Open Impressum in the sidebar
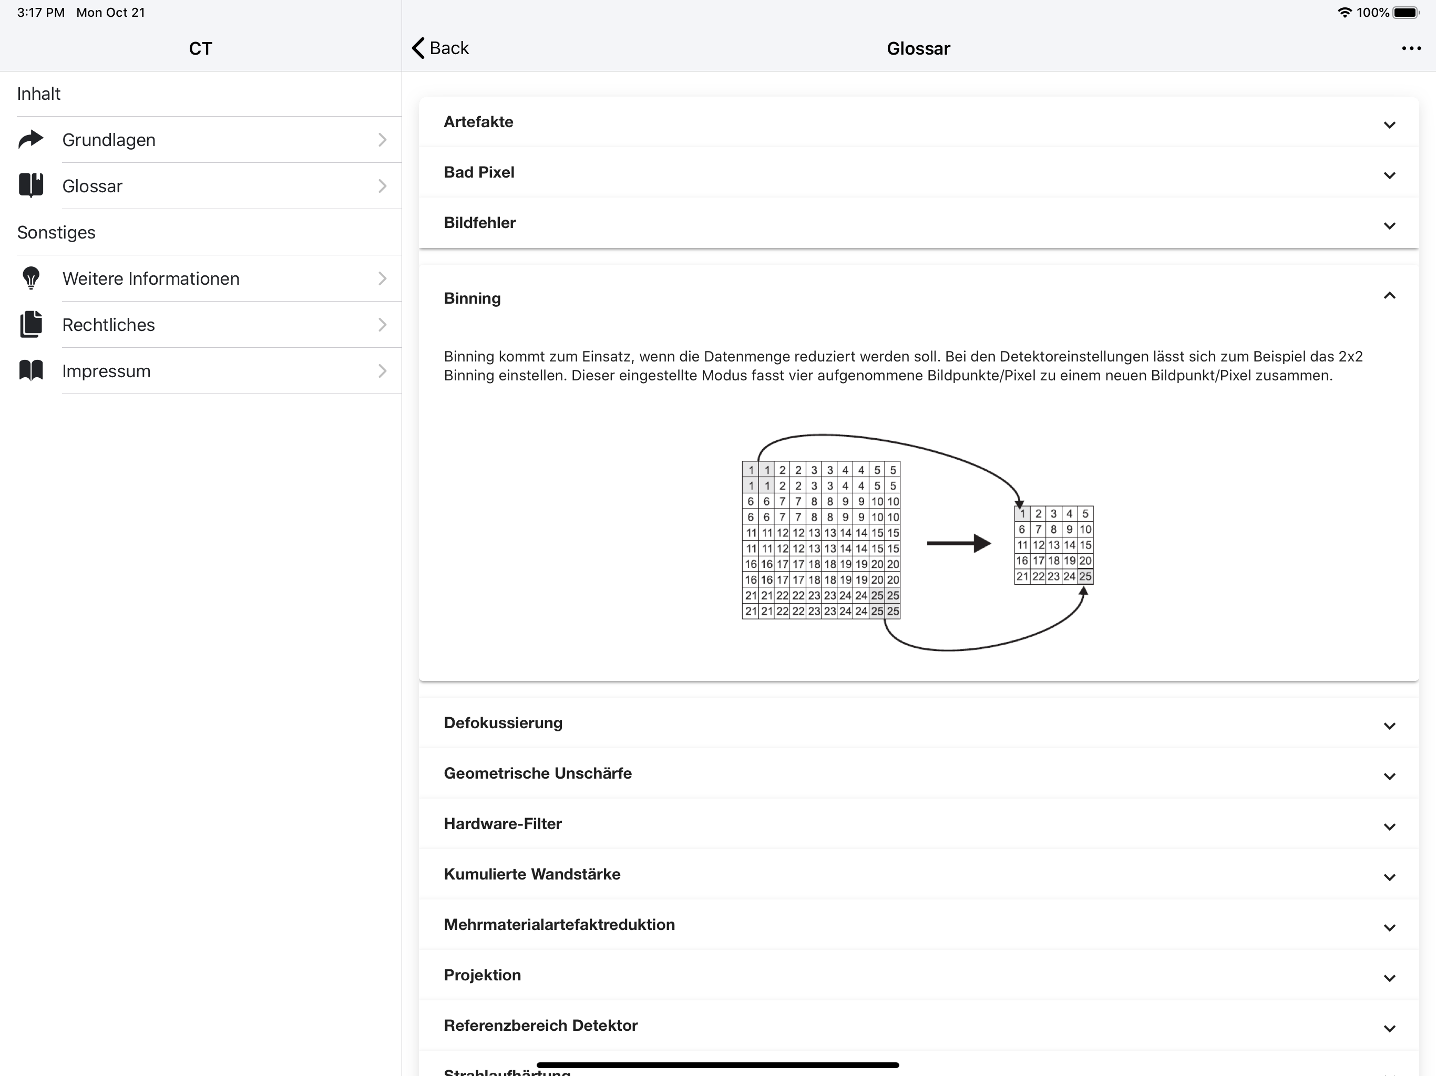Viewport: 1436px width, 1076px height. coord(201,370)
